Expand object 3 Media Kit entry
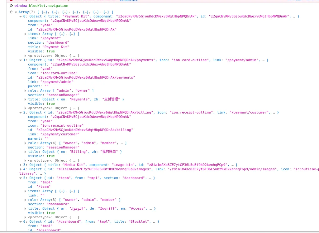 [21, 165]
